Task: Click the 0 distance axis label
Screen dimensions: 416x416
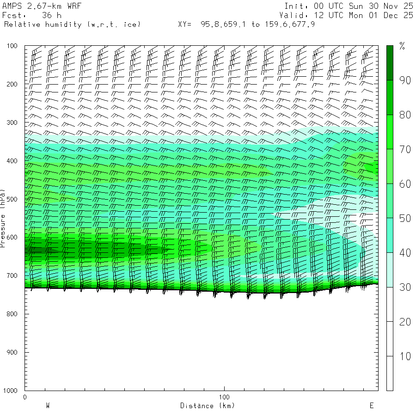Action: pos(25,397)
